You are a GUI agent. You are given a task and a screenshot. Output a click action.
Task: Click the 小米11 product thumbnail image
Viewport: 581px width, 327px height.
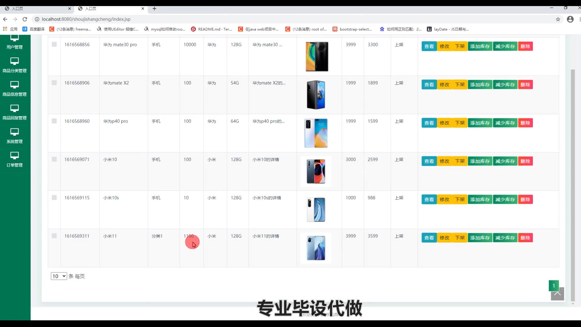tap(316, 248)
